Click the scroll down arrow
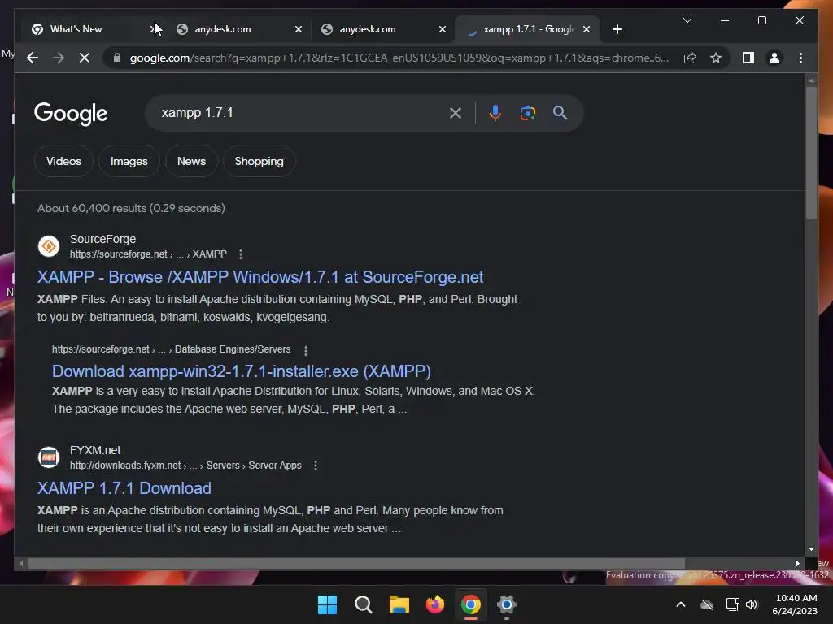This screenshot has height=624, width=833. coord(811,549)
